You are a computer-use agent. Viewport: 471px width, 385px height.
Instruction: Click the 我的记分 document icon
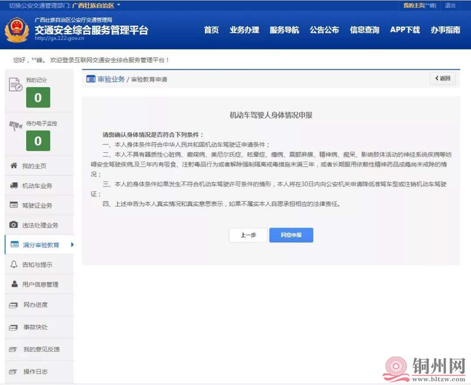[15, 84]
